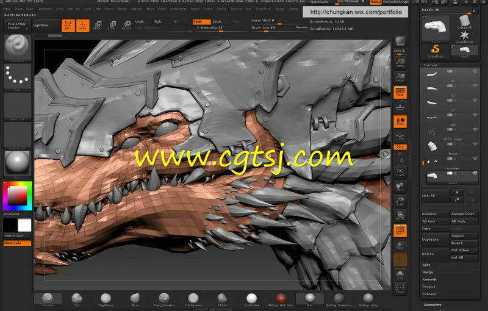488x311 pixels.
Task: Apply the MatCap Red Wax material
Action: pyautogui.click(x=281, y=299)
